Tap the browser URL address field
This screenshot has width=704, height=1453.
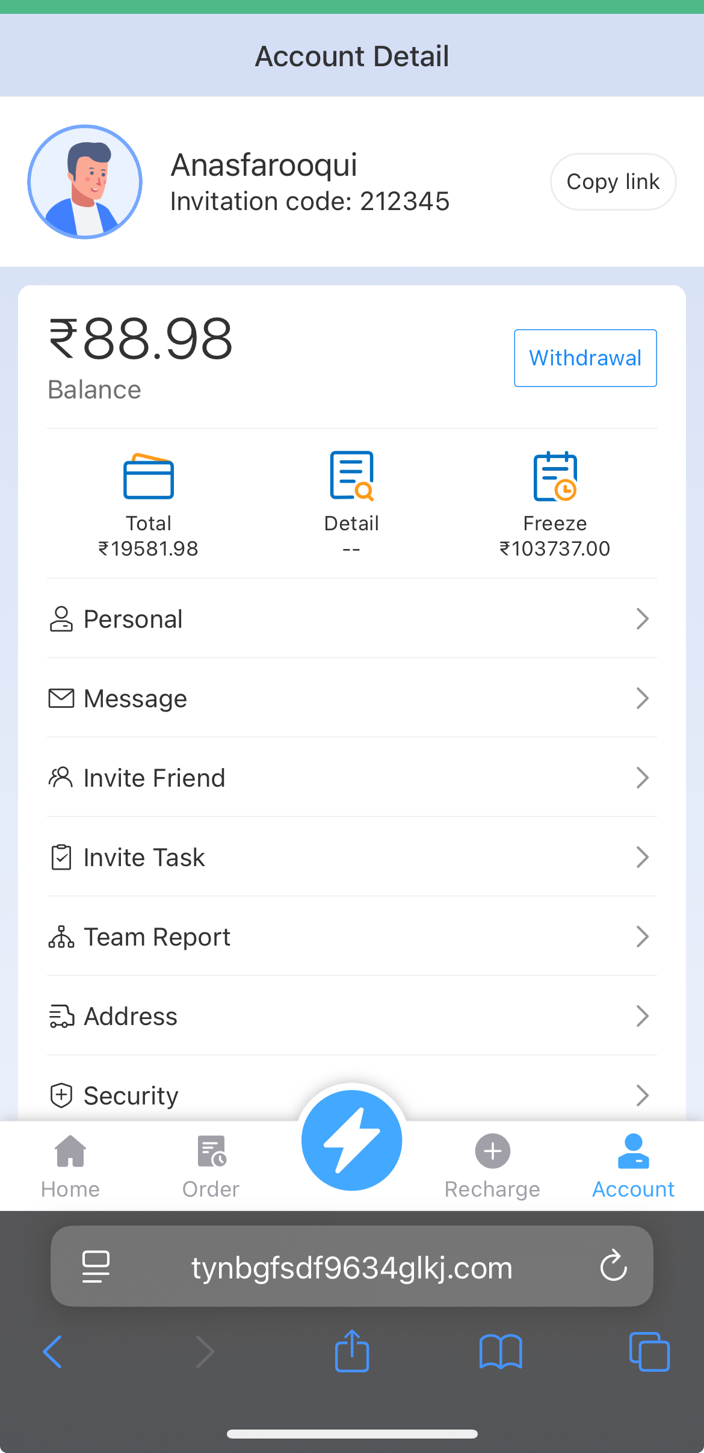pos(352,1267)
